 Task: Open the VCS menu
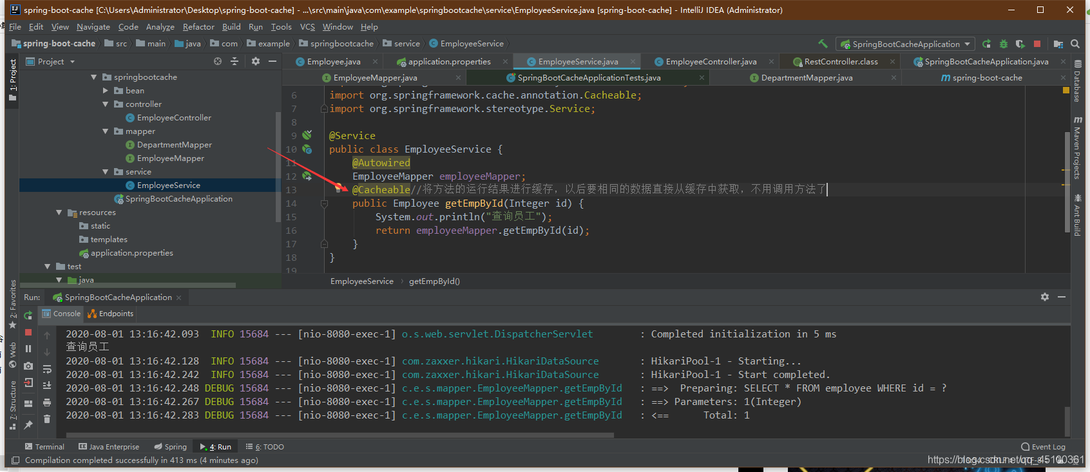(307, 27)
